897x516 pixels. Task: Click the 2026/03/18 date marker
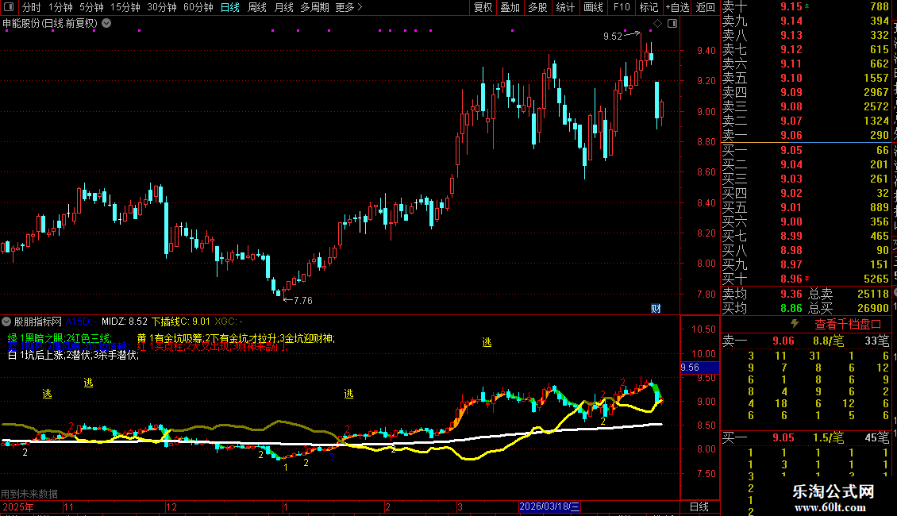(x=549, y=506)
